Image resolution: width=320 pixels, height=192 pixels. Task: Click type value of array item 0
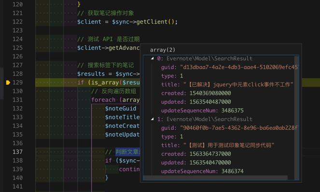pyautogui.click(x=181, y=76)
